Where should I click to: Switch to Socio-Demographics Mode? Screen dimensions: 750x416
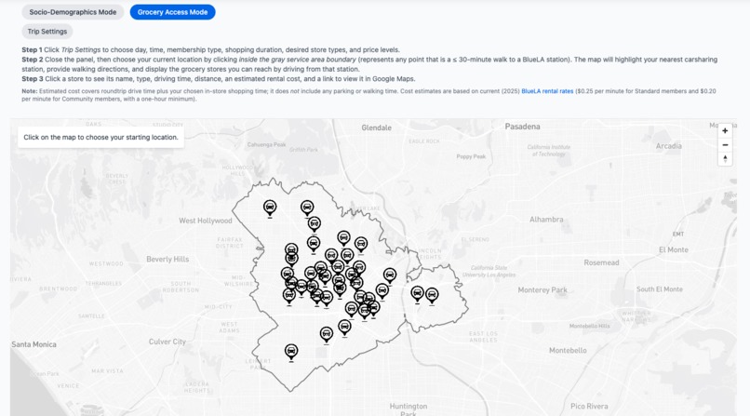(73, 12)
